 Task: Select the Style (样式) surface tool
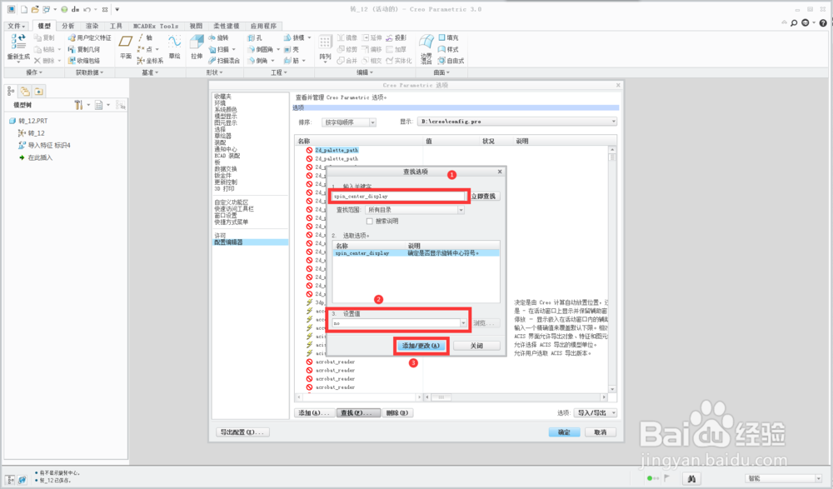(448, 49)
